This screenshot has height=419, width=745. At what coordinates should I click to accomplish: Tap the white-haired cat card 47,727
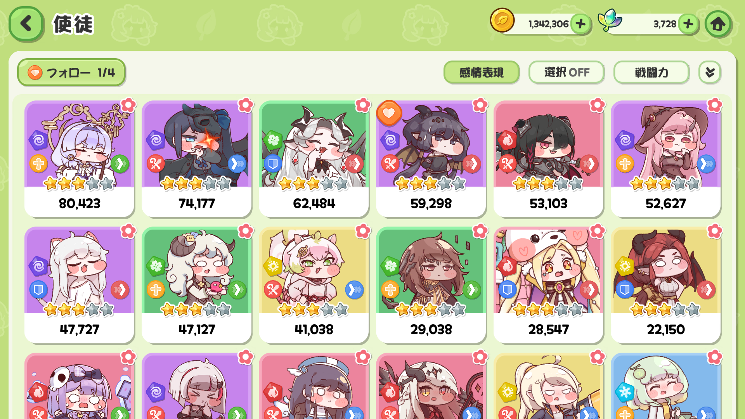[79, 285]
